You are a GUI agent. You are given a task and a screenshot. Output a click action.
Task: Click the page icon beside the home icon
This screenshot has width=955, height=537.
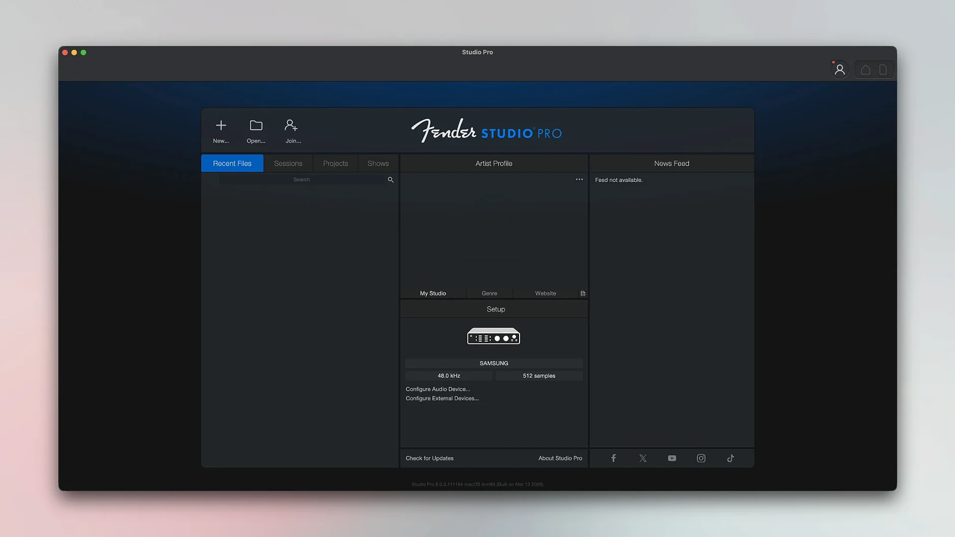[x=883, y=70]
